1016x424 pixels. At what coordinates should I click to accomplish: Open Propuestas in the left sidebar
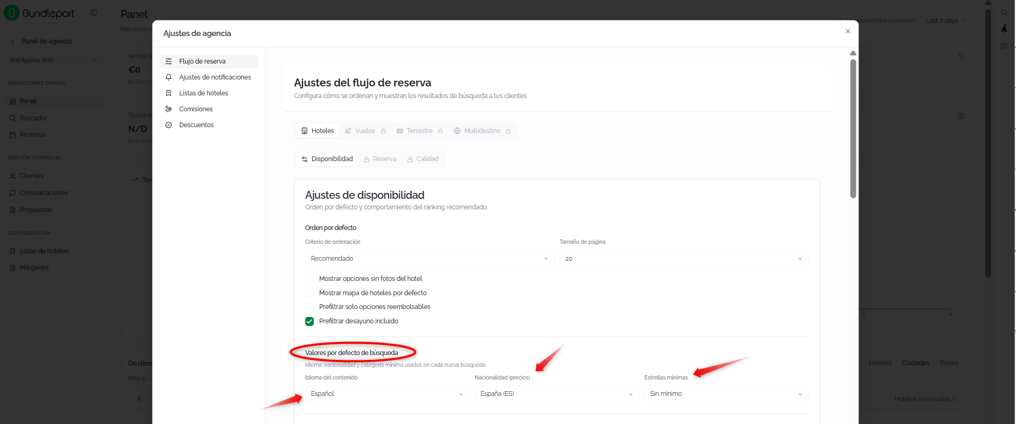pos(52,210)
